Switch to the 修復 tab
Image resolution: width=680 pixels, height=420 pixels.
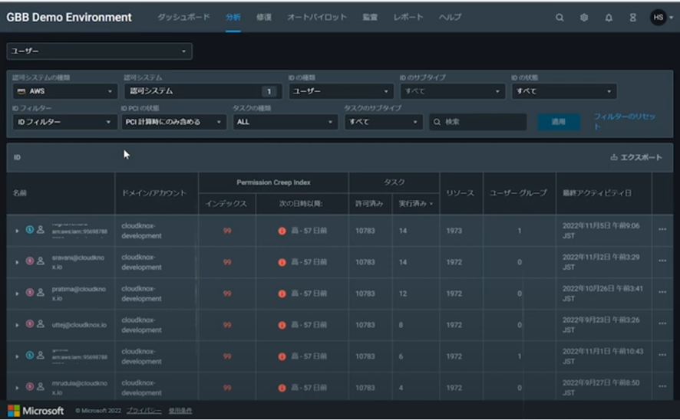264,18
